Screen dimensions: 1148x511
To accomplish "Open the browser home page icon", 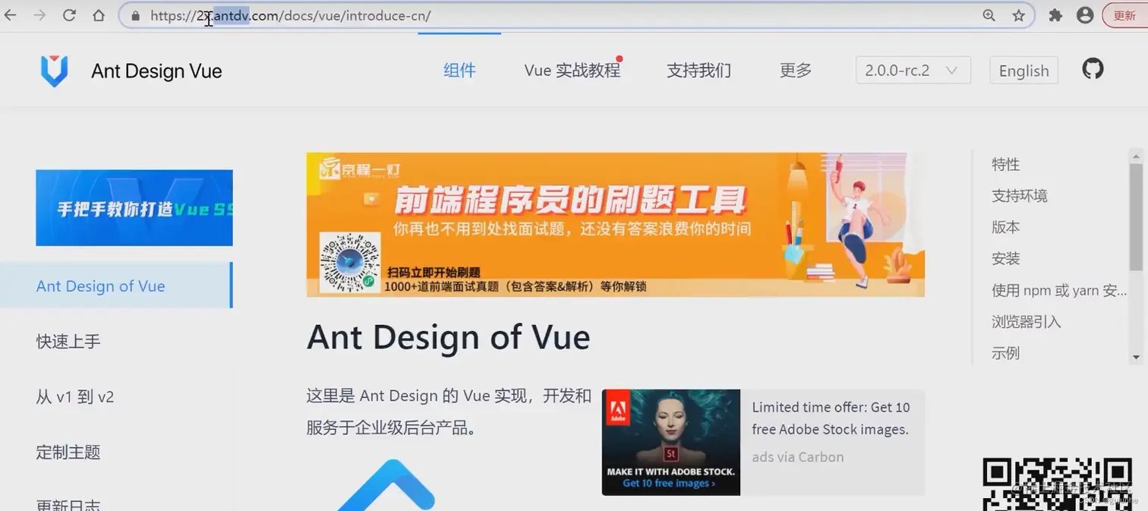I will 99,15.
